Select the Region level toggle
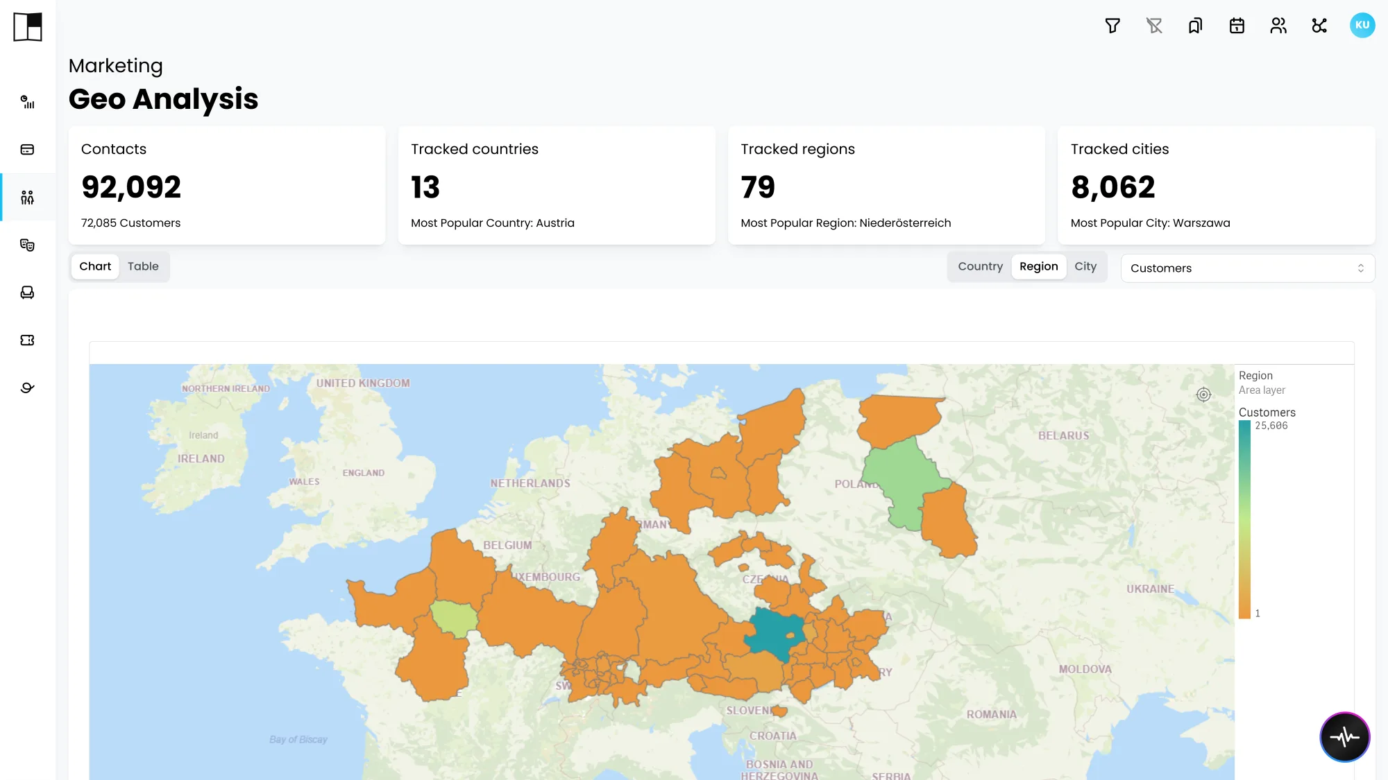Screen dimensions: 1388x780 coord(1038,267)
